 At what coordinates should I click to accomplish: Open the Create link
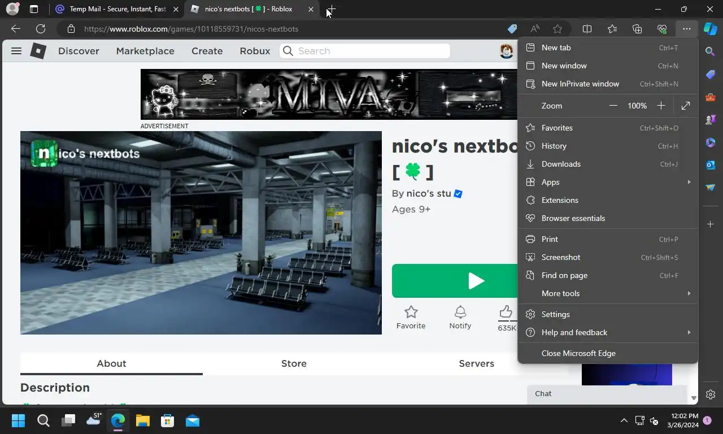[x=207, y=51]
